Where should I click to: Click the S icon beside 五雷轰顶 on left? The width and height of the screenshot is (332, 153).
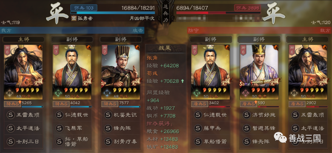[x=10, y=115]
